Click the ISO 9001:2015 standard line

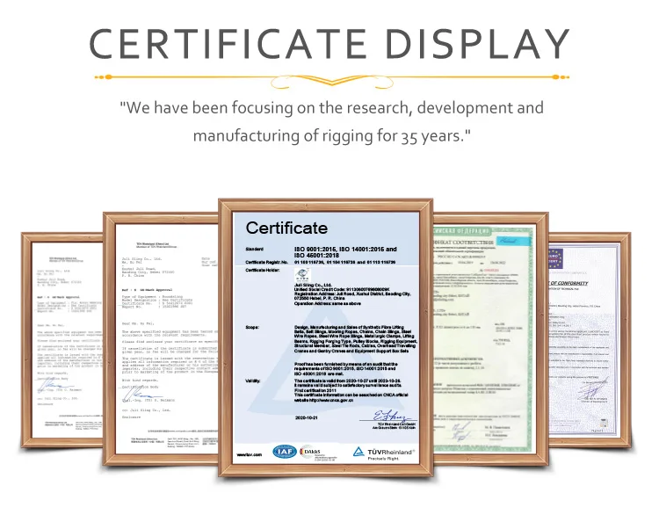pos(345,252)
